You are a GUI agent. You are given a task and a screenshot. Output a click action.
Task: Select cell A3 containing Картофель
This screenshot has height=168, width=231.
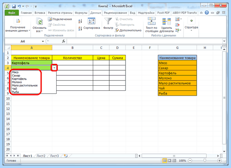(x=32, y=63)
